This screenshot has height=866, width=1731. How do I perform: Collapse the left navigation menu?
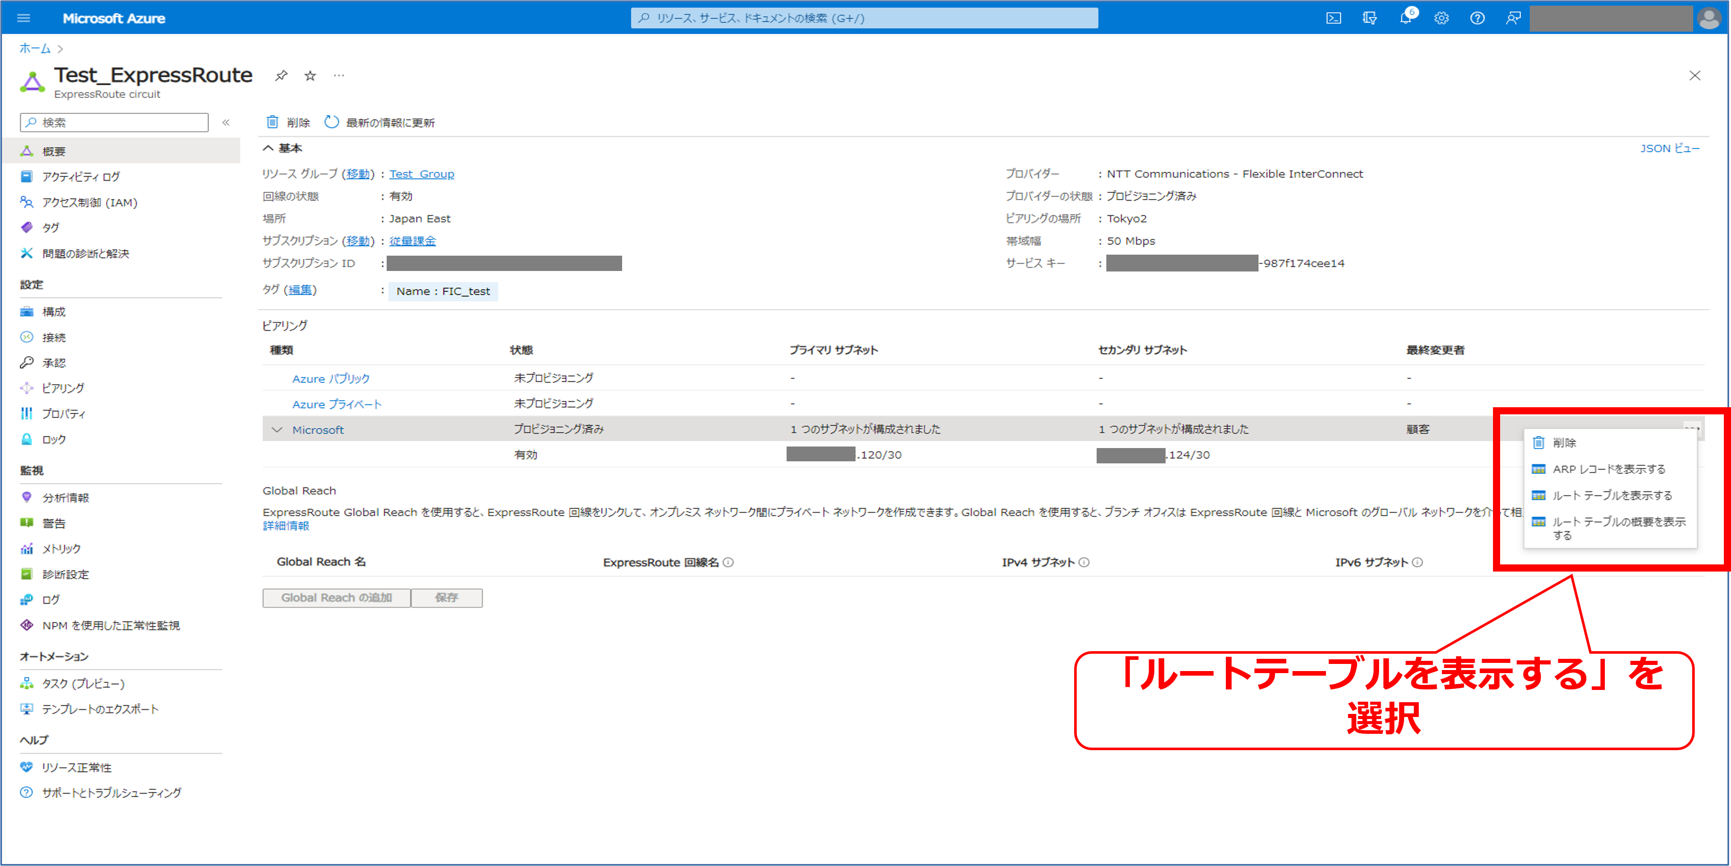[x=226, y=122]
